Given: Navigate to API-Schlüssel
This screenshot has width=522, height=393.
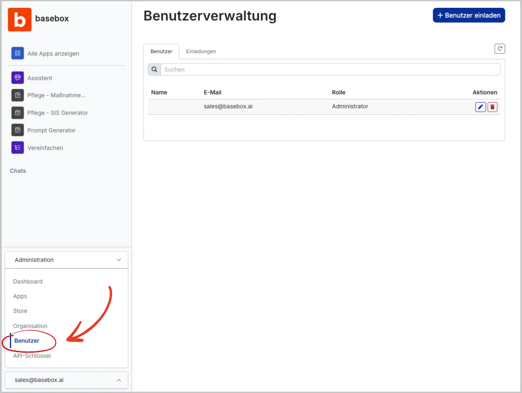Looking at the screenshot, I should pos(31,355).
